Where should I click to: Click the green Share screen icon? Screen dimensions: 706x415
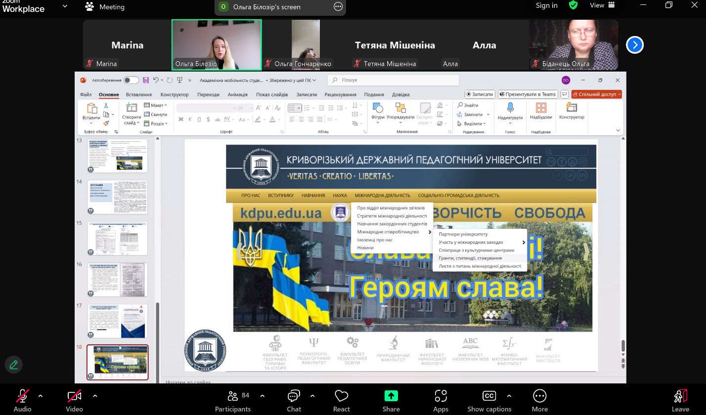[391, 396]
